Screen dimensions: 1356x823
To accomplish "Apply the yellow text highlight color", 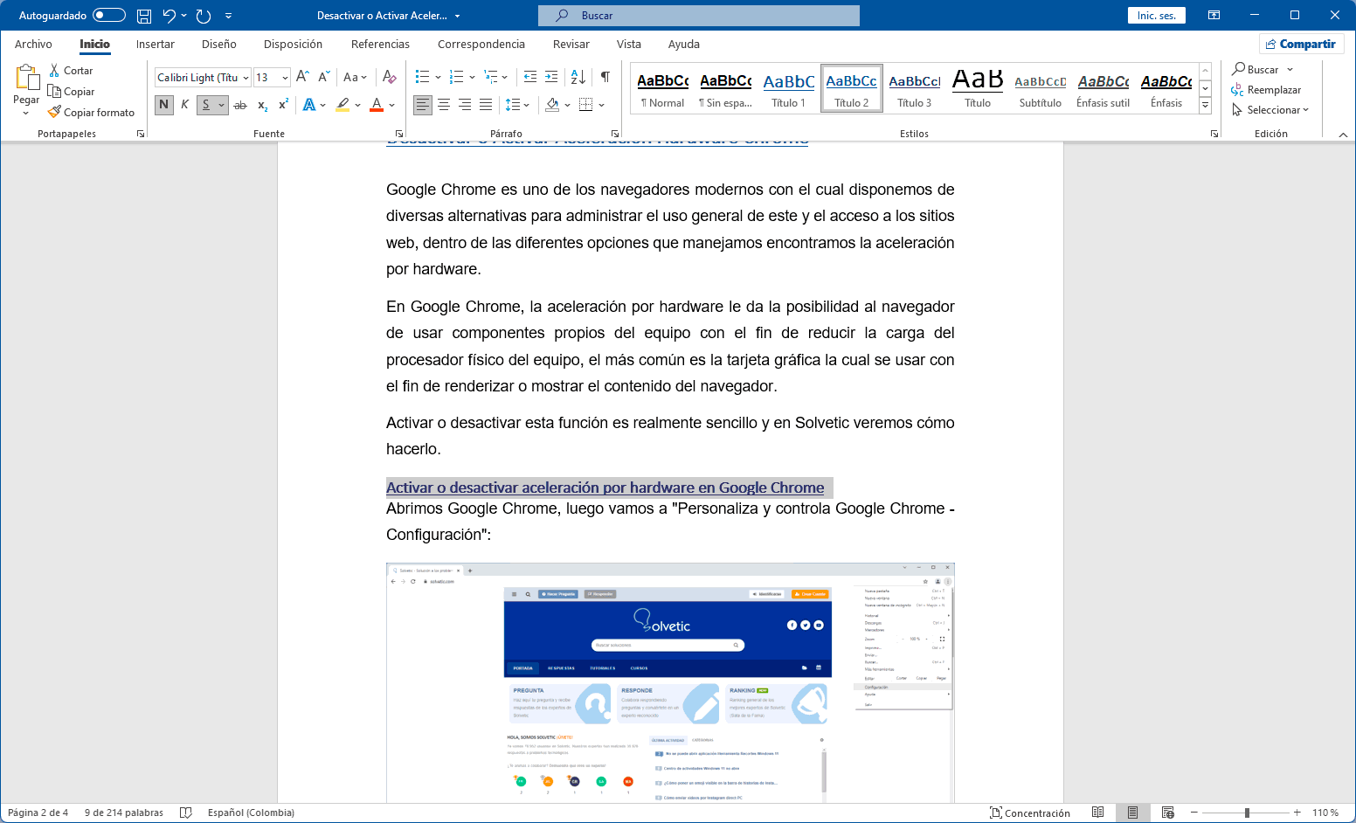I will [x=342, y=105].
